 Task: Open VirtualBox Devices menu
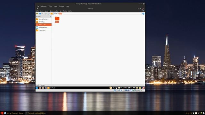61,6
